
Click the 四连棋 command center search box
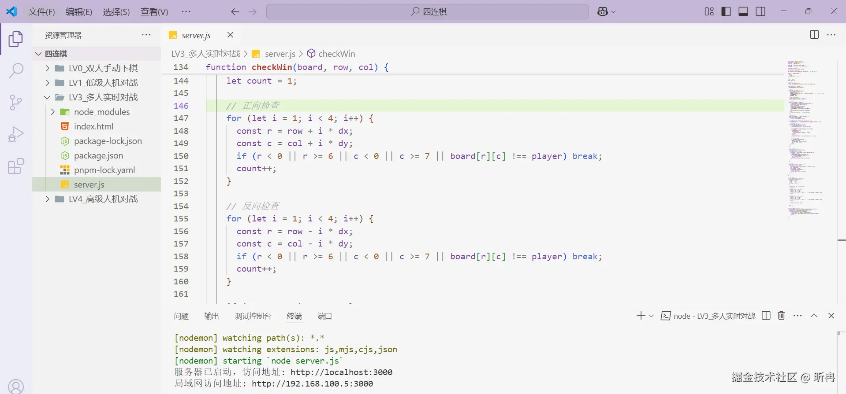428,12
